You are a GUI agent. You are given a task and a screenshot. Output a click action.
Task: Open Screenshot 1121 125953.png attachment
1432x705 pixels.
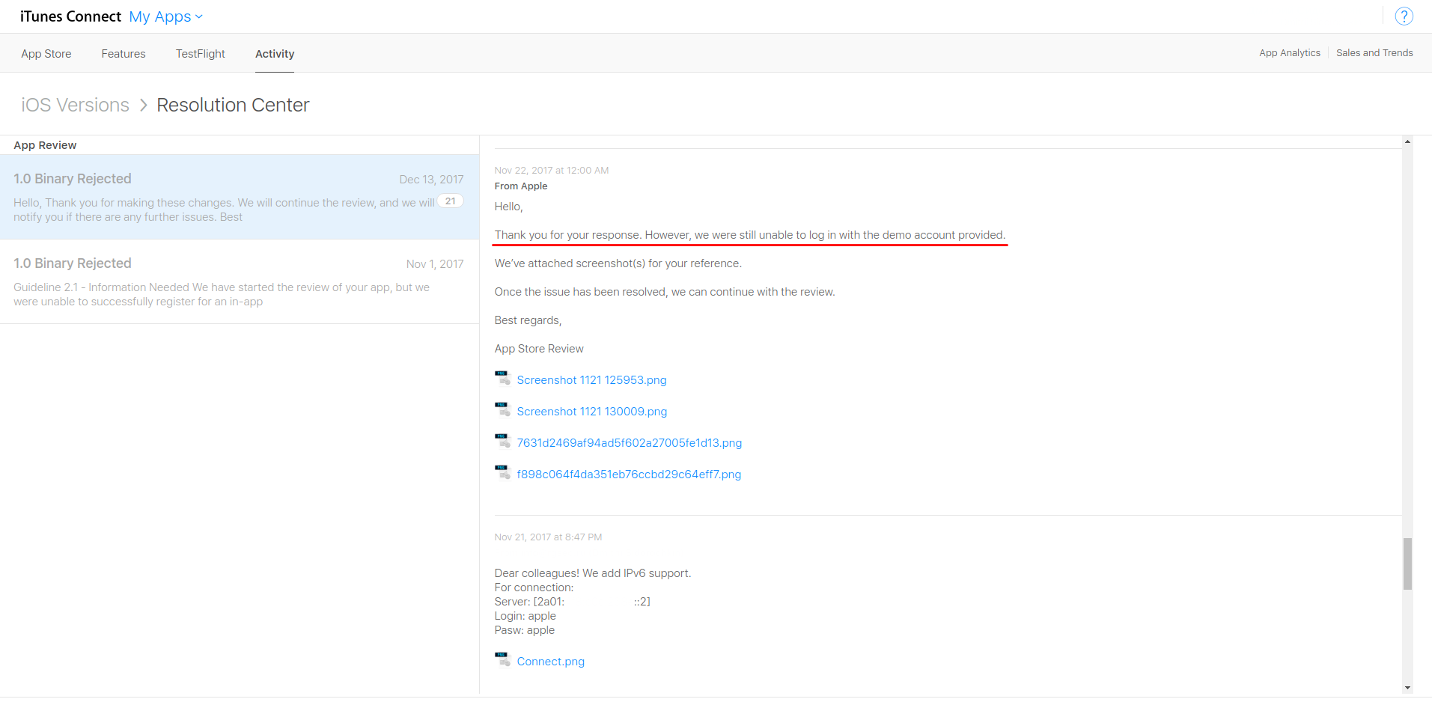[x=591, y=380]
